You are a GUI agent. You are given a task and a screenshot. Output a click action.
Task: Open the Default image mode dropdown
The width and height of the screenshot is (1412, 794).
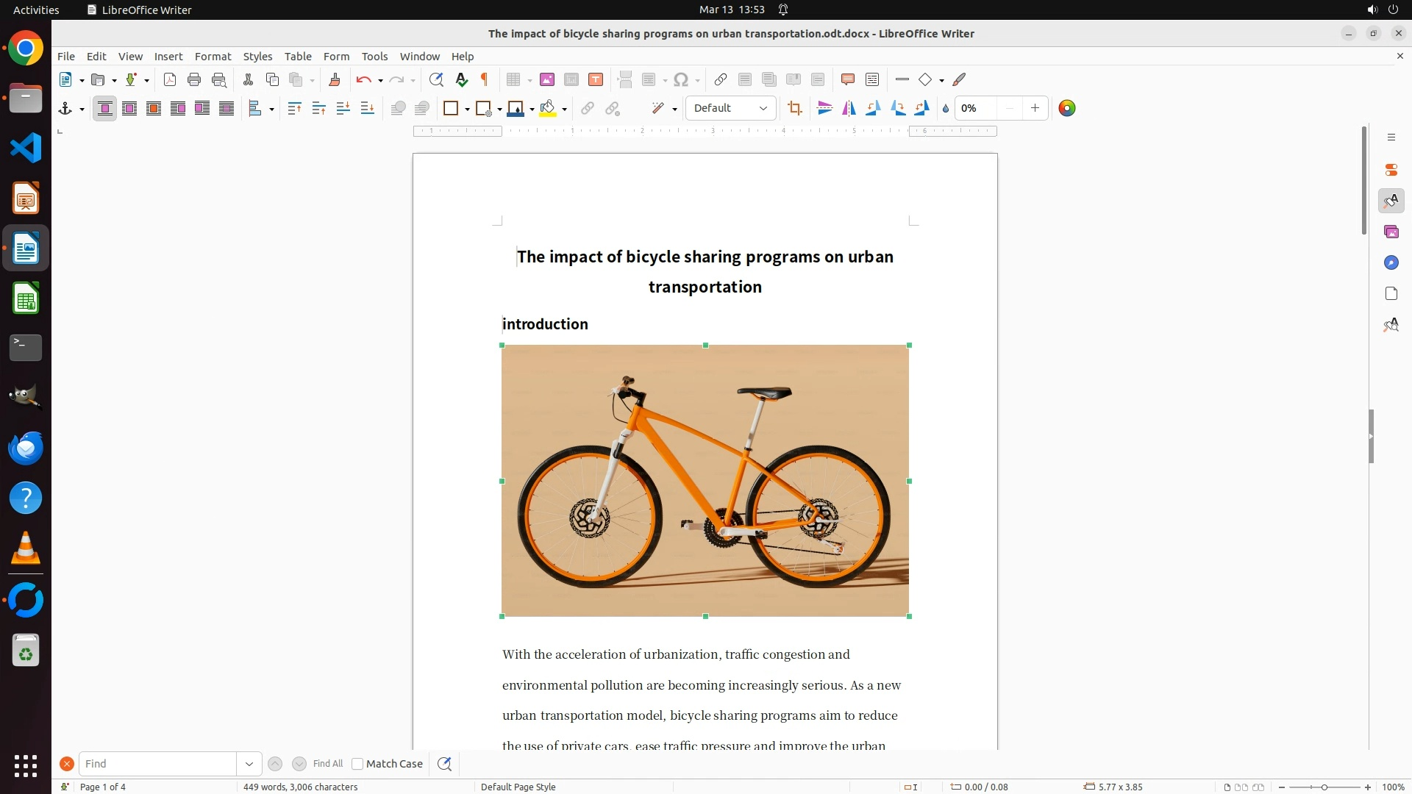(730, 109)
